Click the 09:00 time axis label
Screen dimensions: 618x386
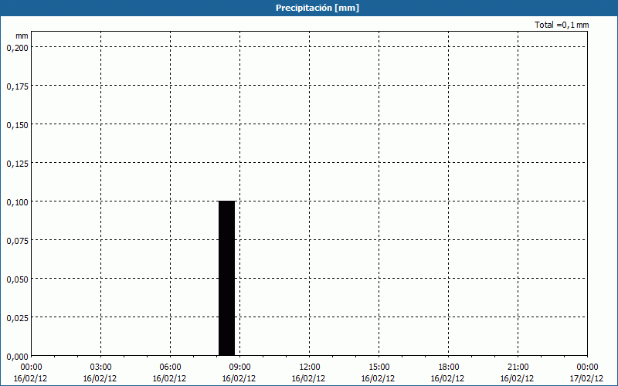[239, 367]
